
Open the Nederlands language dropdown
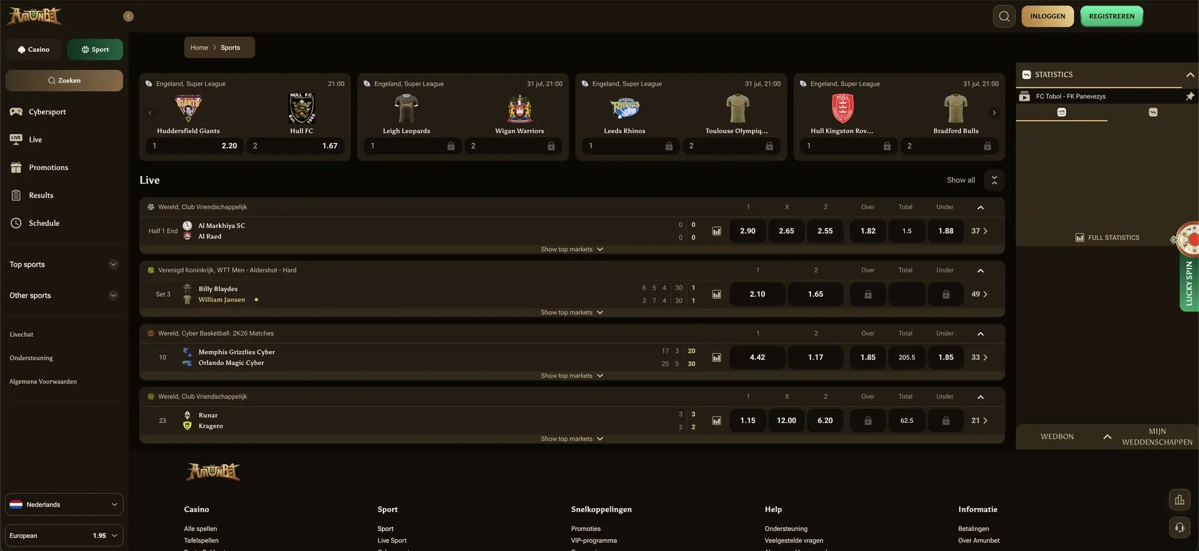tap(64, 505)
